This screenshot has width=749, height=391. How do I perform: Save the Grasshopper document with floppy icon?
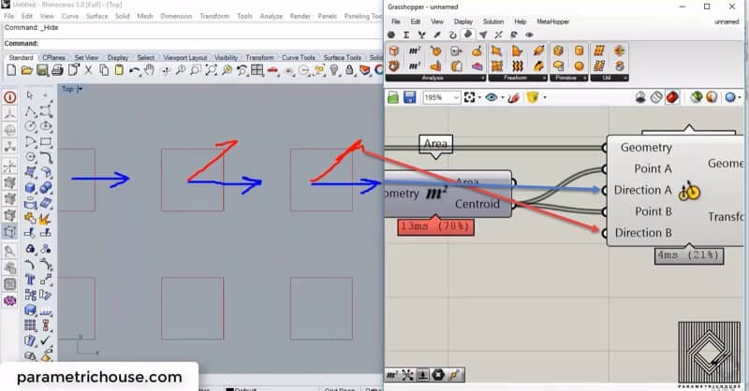(x=409, y=97)
